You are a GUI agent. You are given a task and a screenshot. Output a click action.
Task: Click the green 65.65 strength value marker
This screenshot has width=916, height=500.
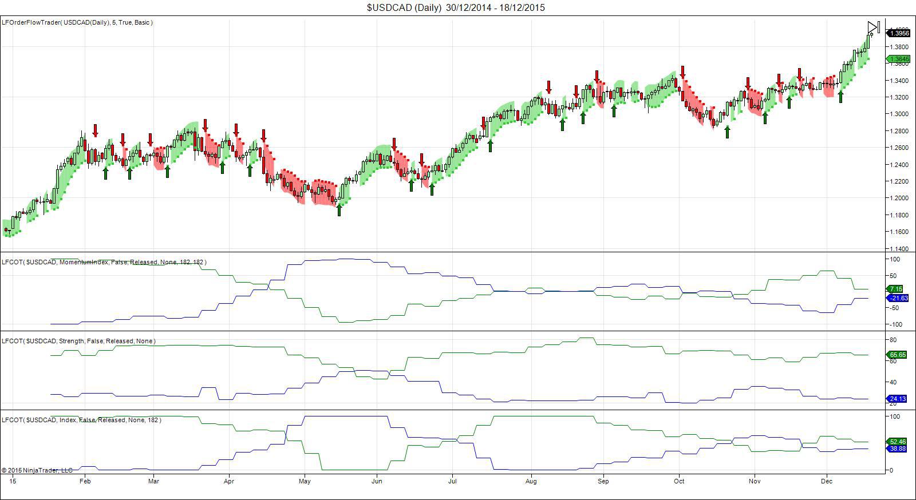(898, 355)
